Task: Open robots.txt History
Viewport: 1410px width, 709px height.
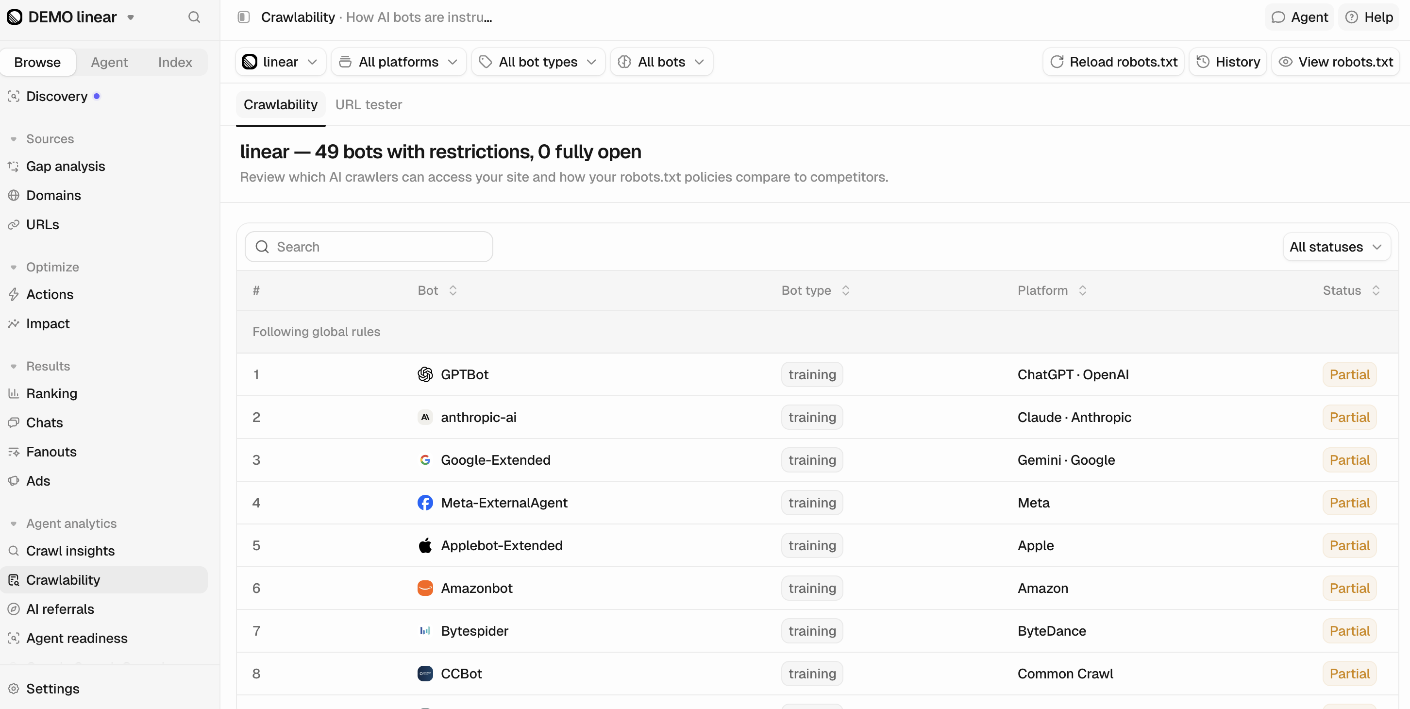Action: 1228,62
